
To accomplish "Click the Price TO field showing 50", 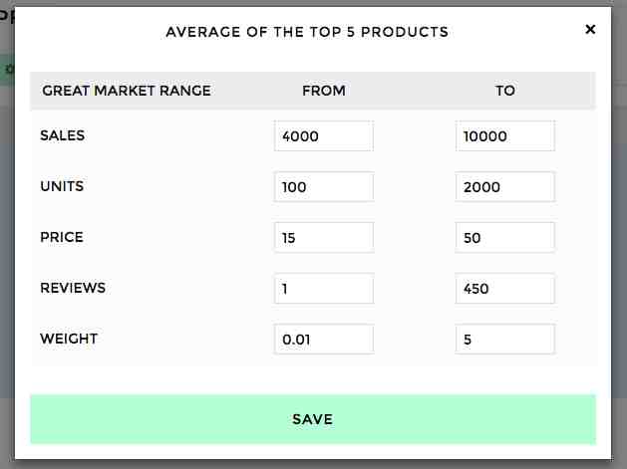I will (x=505, y=237).
